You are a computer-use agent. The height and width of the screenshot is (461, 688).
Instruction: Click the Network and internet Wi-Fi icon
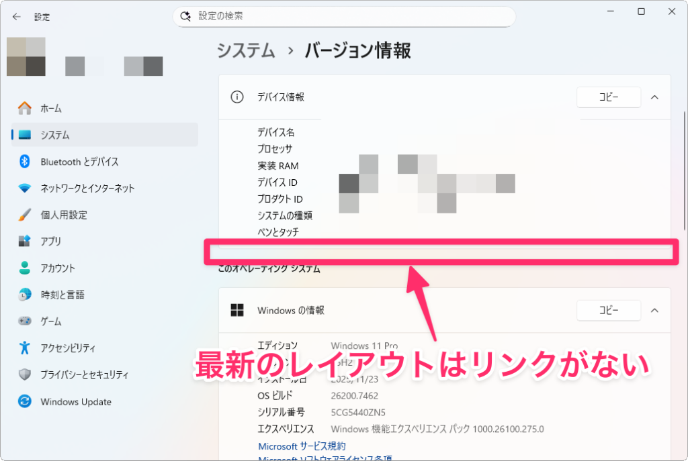click(25, 189)
